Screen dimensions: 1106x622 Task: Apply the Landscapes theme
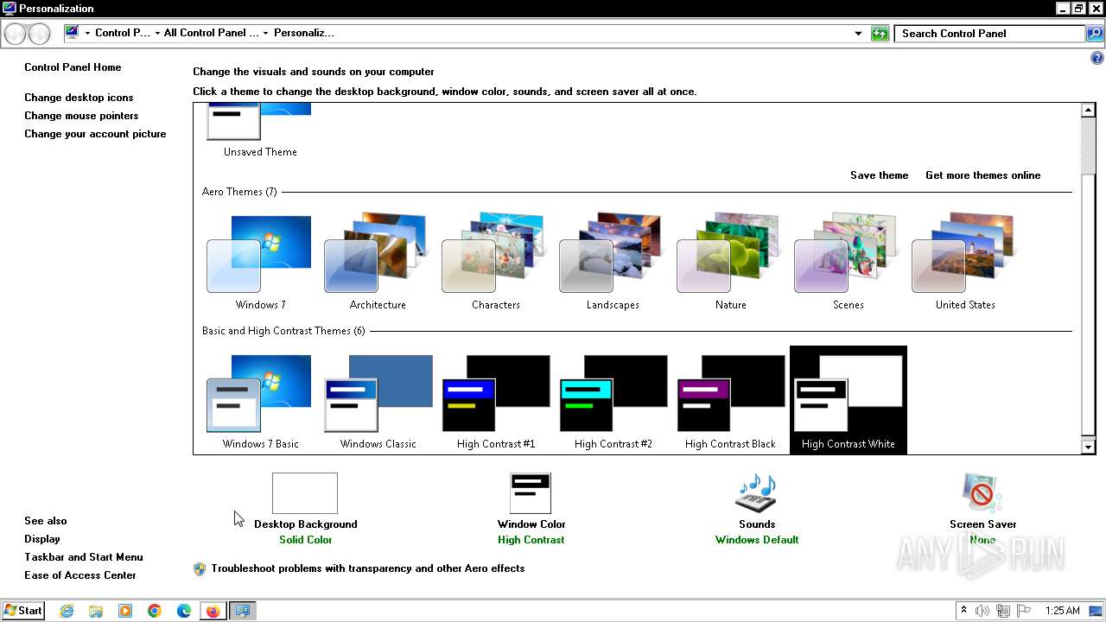[x=613, y=260]
